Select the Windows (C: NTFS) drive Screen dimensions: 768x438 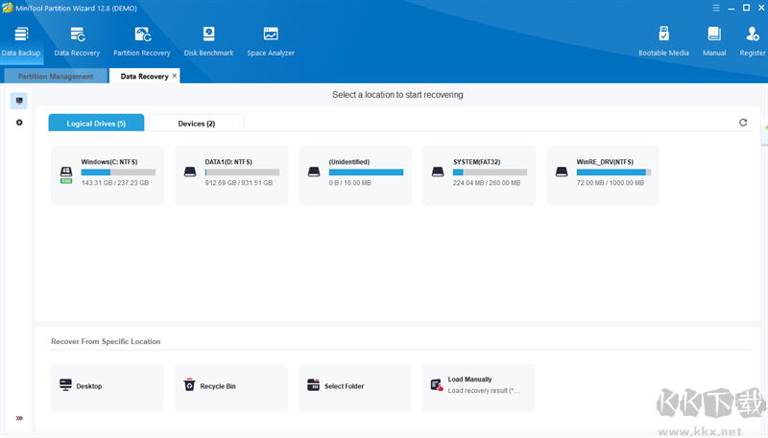pyautogui.click(x=108, y=174)
